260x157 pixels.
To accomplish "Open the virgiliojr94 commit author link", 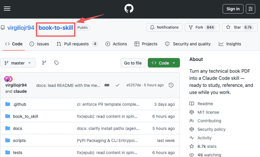I will coord(16,85).
